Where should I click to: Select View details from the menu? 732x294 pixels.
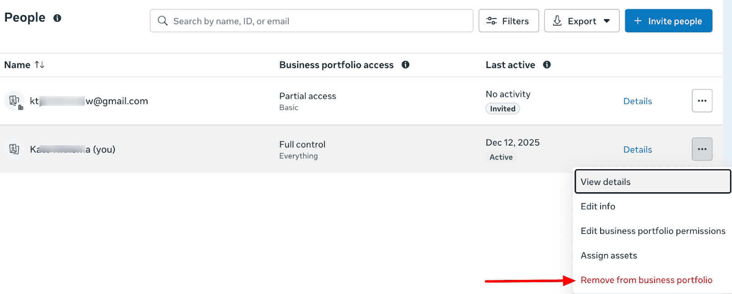coord(652,182)
